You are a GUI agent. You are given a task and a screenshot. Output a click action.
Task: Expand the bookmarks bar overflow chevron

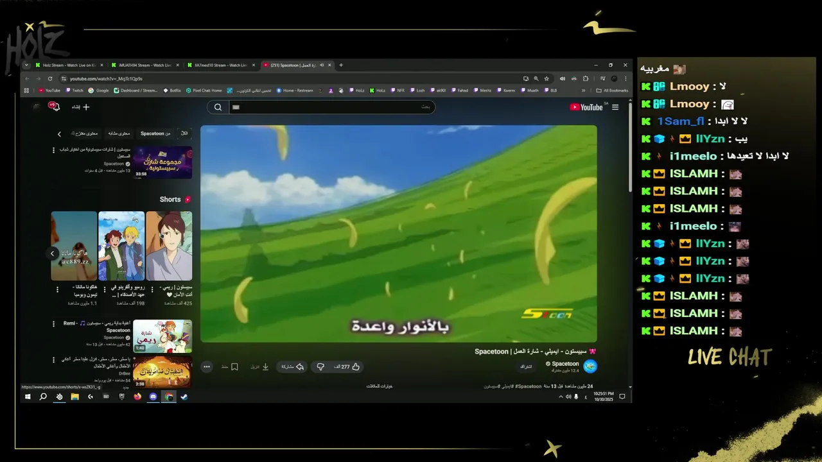584,90
